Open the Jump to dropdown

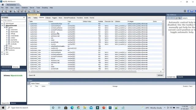189,18
